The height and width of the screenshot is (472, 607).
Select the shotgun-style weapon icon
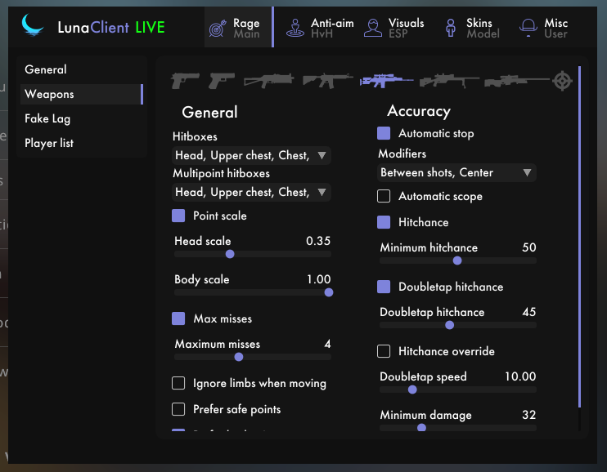point(268,81)
